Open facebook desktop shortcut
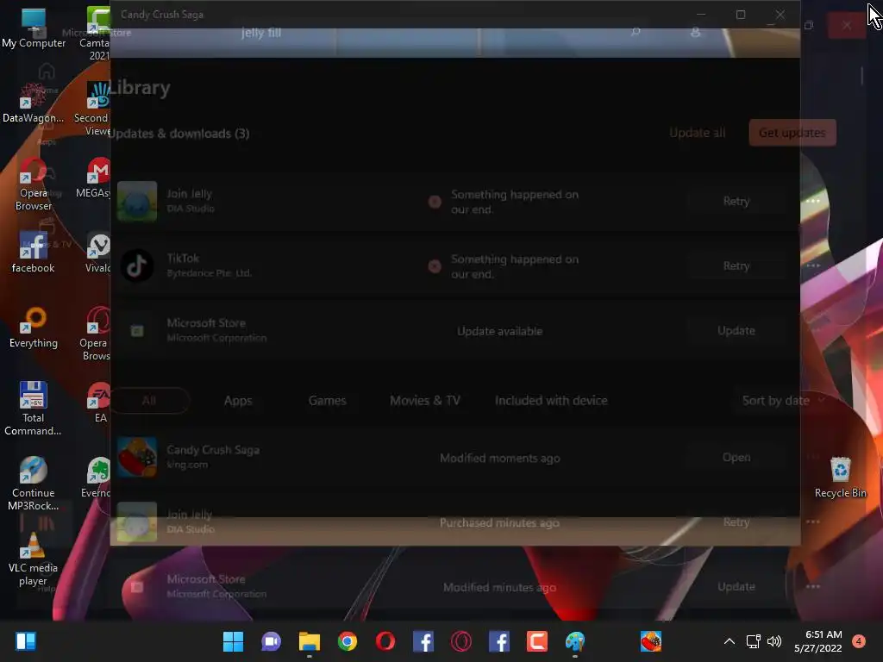 tap(34, 253)
